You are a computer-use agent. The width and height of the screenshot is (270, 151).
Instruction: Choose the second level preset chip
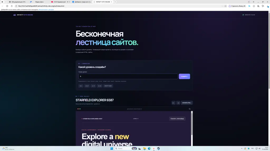(87, 86)
